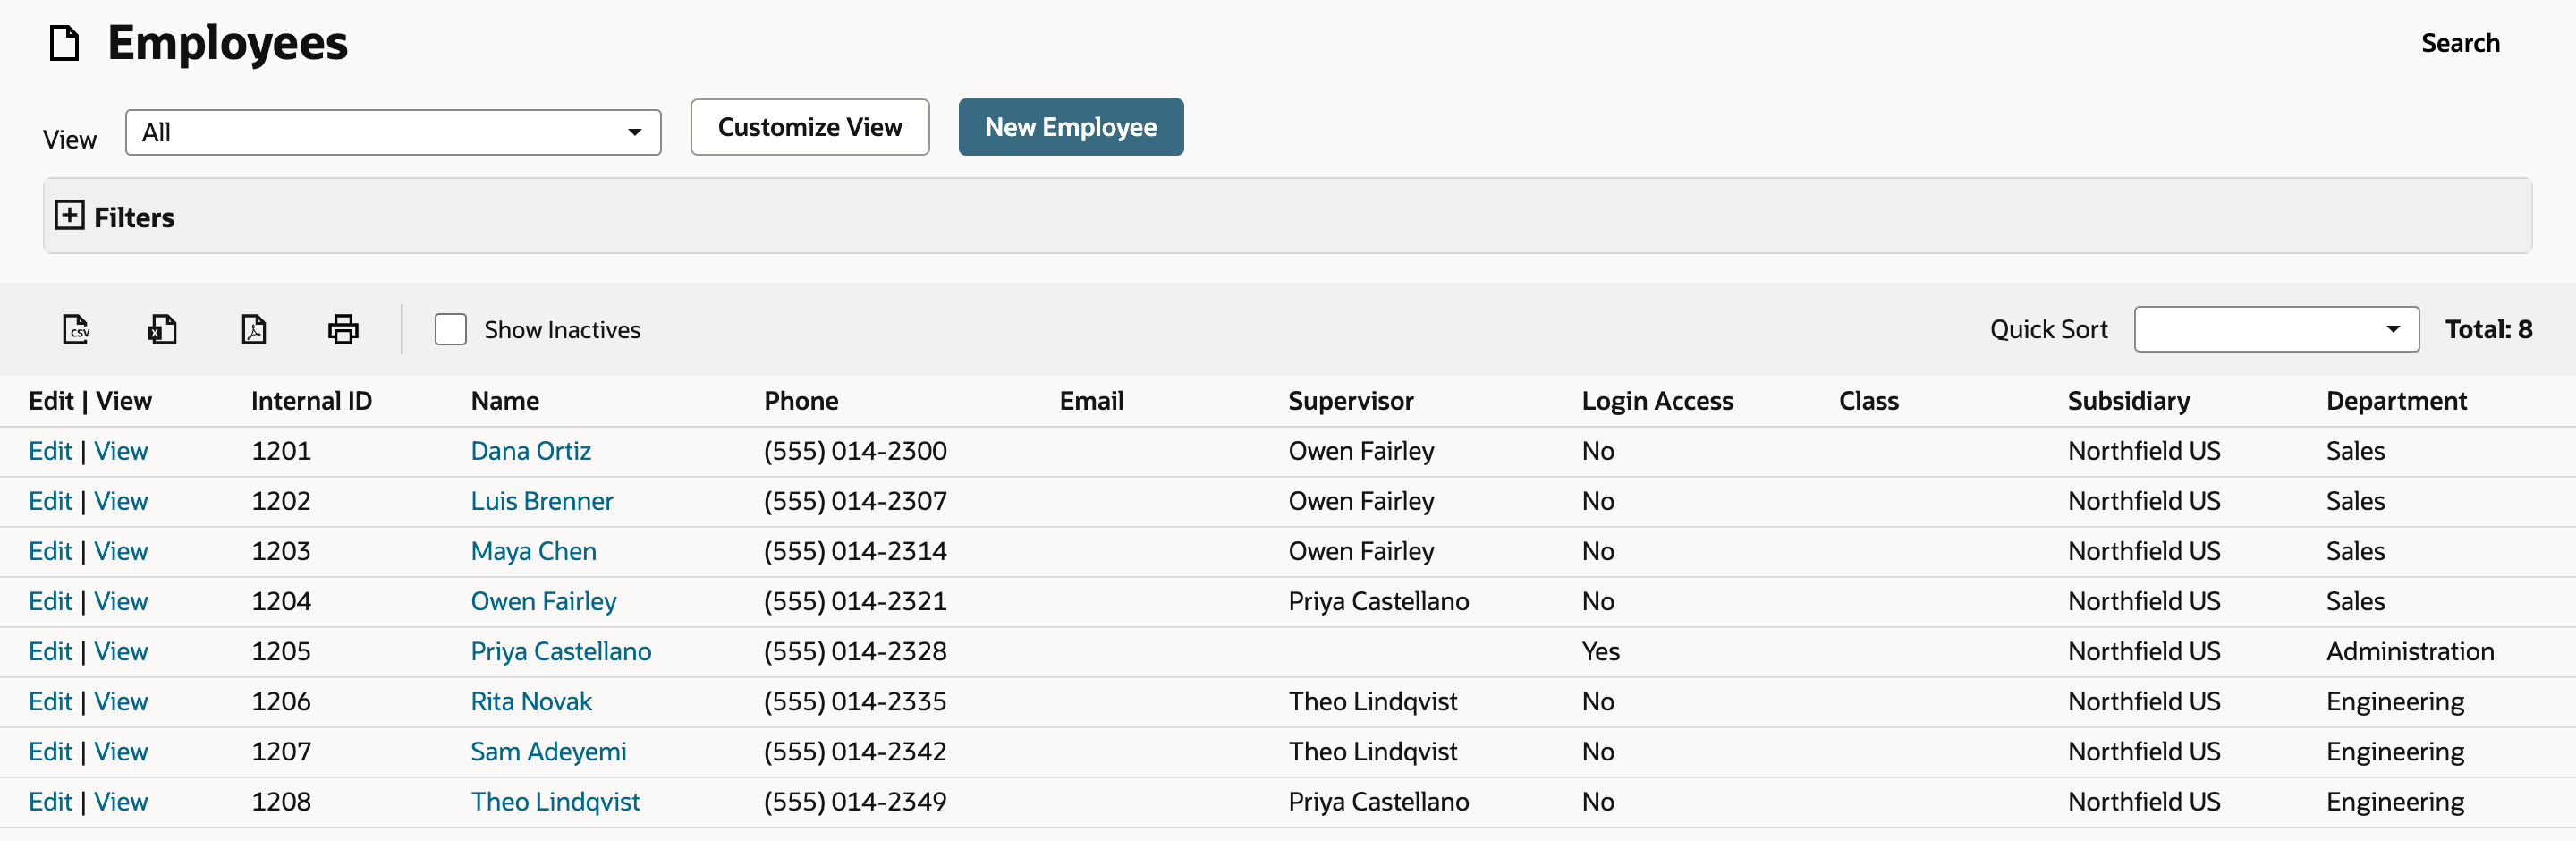Open Search in the top right
This screenshot has height=841, width=2576.
point(2460,43)
